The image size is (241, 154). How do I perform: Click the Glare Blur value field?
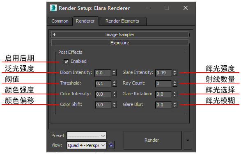click(163, 105)
